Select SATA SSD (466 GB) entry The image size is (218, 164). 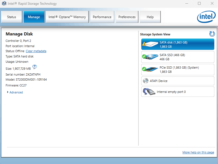coord(178,57)
